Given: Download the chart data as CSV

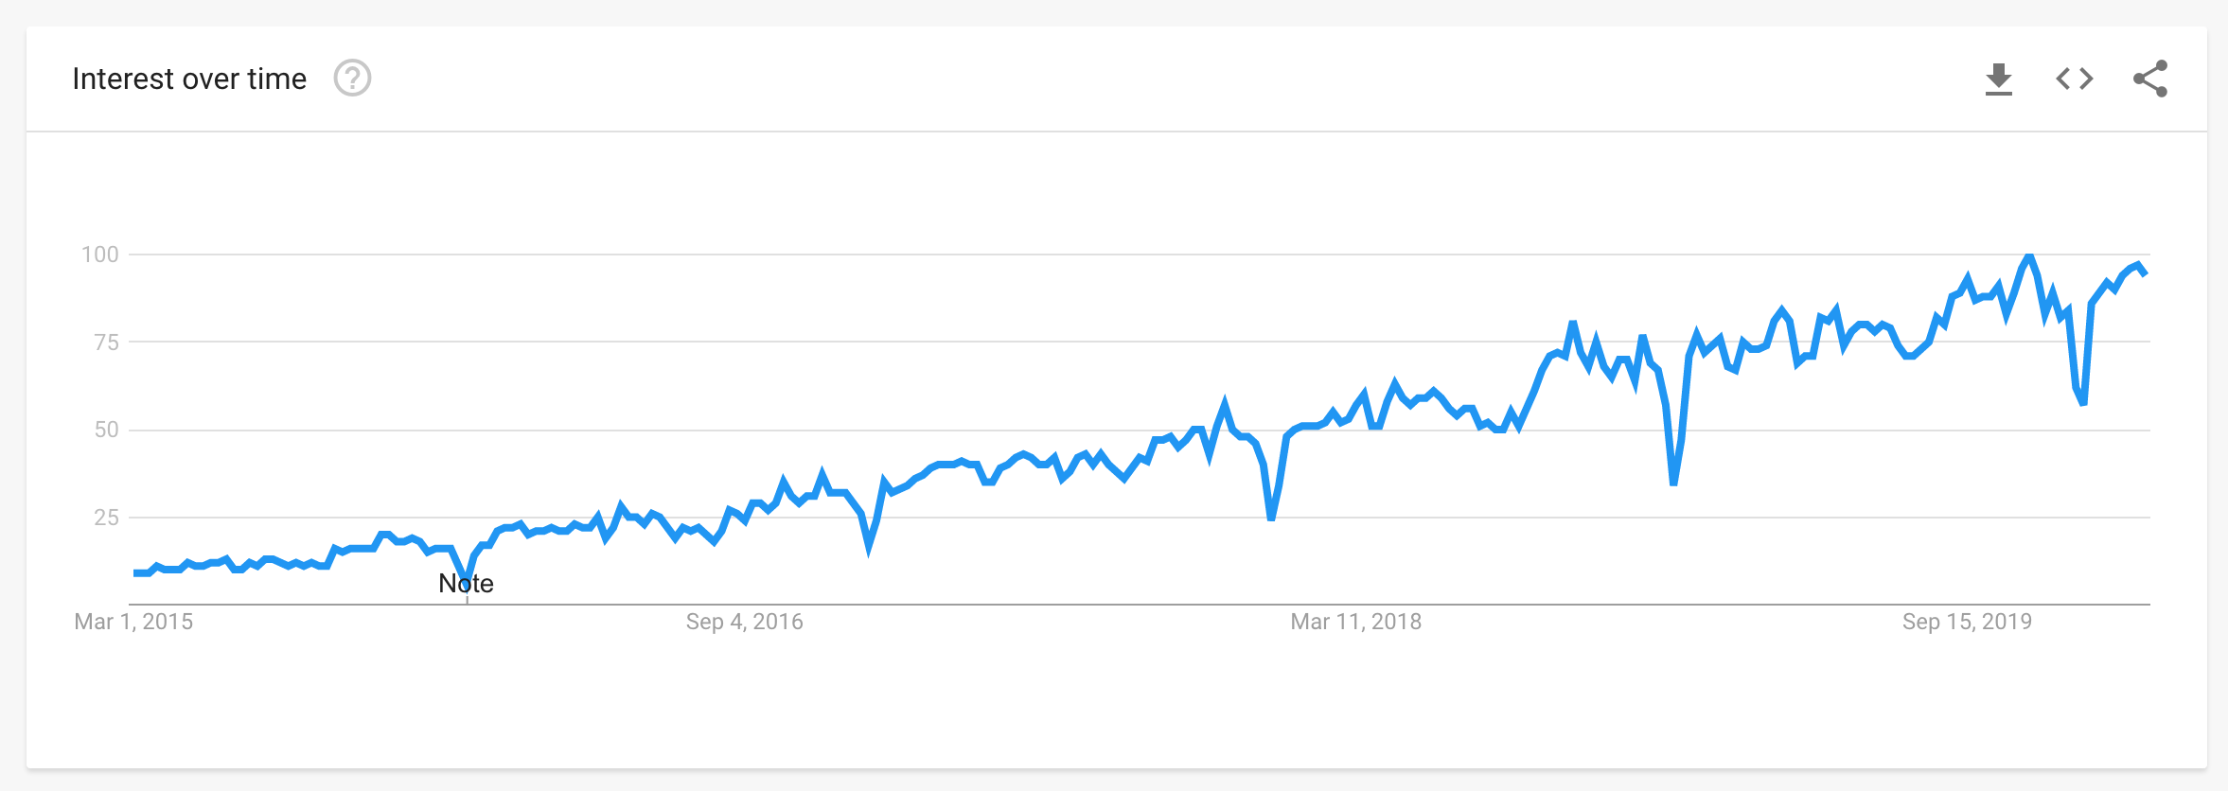Looking at the screenshot, I should click(x=1998, y=79).
